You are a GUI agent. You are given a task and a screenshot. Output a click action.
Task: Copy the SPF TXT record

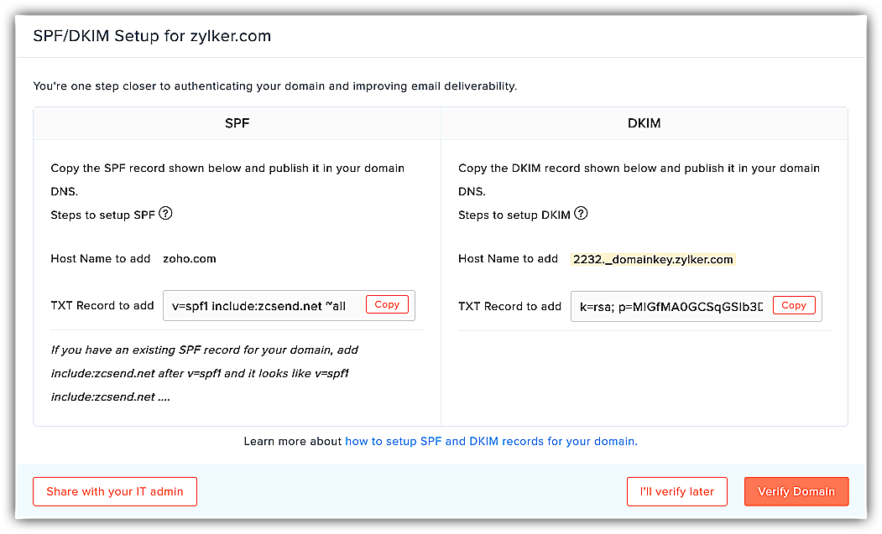click(x=387, y=305)
